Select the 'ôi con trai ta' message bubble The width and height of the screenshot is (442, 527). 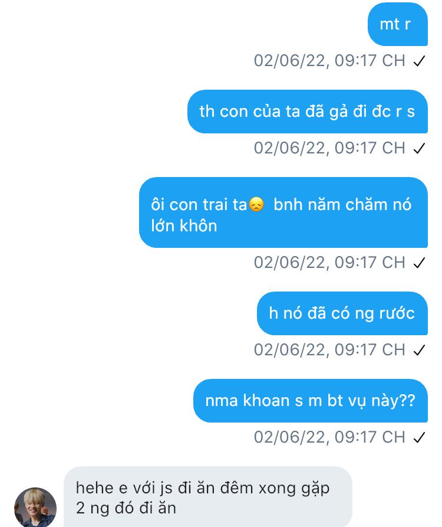coord(283,212)
